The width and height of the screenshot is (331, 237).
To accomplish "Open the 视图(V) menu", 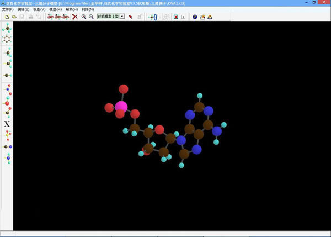I will pos(39,9).
